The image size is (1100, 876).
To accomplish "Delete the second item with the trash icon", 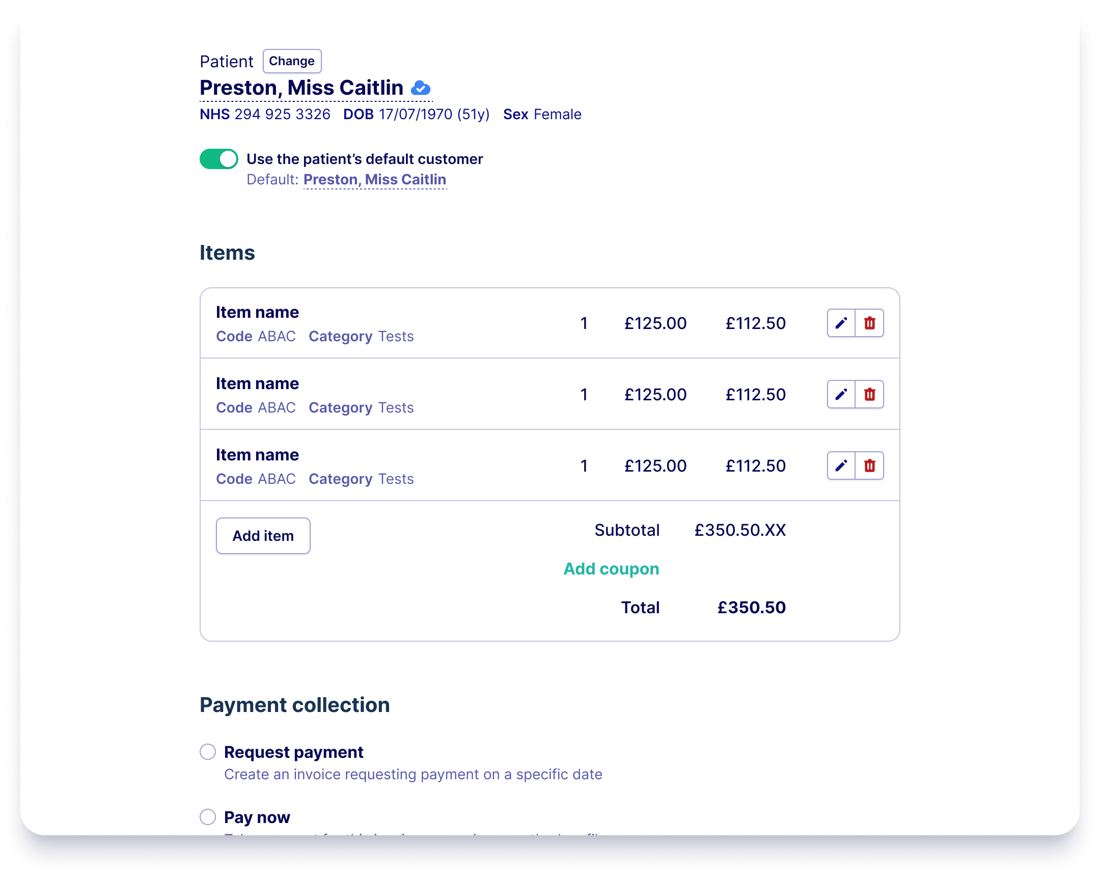I will (x=870, y=394).
